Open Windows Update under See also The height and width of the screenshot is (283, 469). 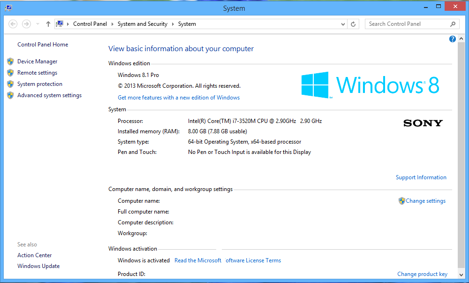[x=38, y=266]
